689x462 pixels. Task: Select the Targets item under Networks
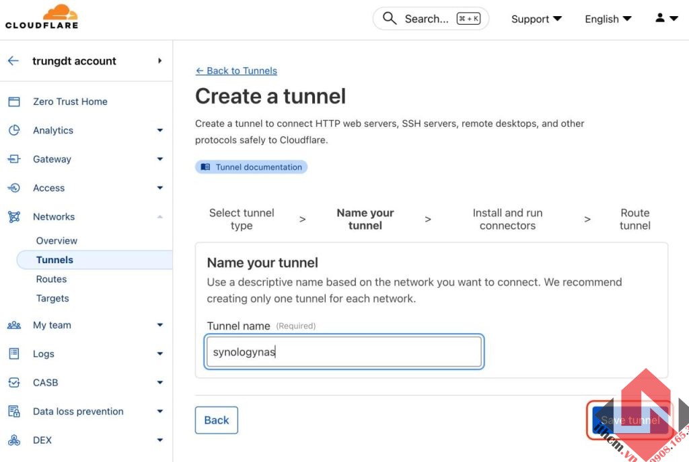tap(52, 298)
